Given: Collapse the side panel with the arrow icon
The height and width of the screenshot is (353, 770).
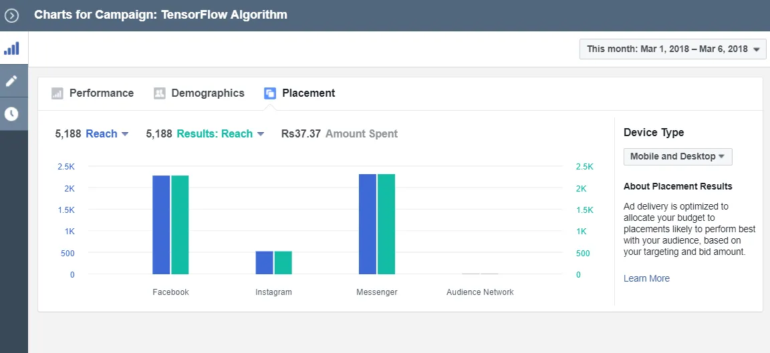Looking at the screenshot, I should pos(11,16).
